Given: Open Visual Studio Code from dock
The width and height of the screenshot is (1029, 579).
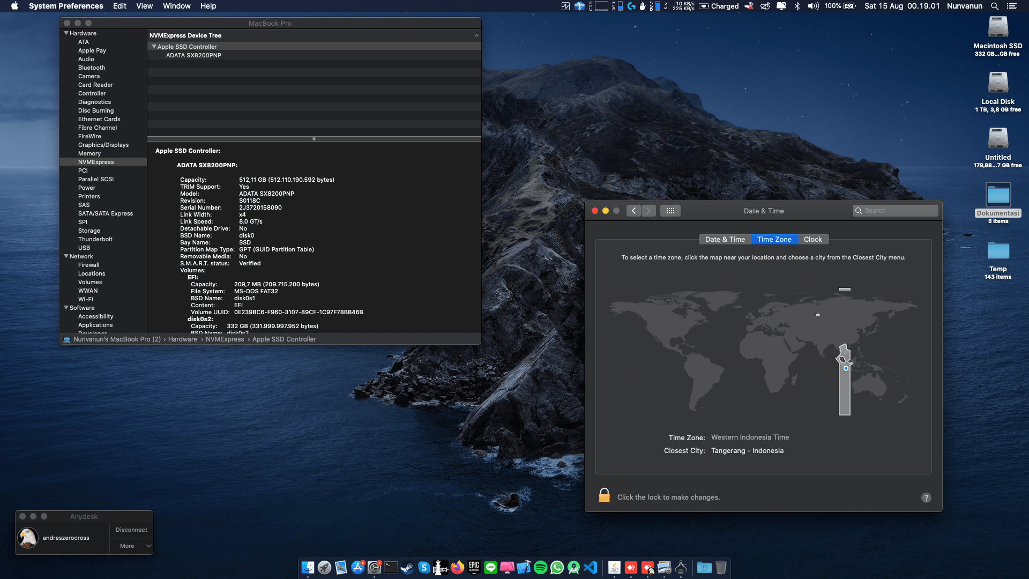Looking at the screenshot, I should pyautogui.click(x=590, y=567).
